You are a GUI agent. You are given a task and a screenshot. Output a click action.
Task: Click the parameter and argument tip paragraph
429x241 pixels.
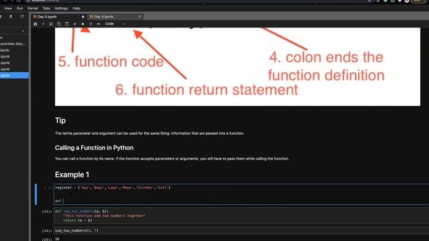(x=149, y=133)
